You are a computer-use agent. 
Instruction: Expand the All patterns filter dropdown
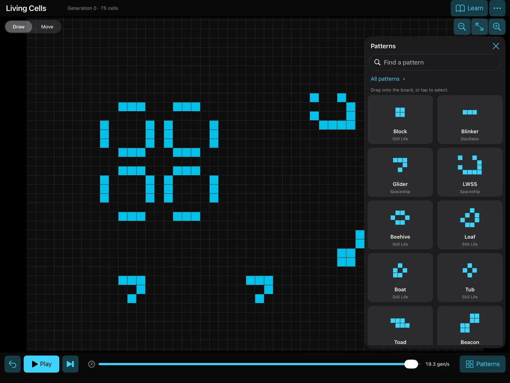(x=388, y=79)
